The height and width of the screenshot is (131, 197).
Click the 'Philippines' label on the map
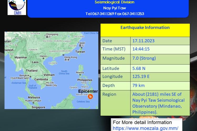(85, 80)
